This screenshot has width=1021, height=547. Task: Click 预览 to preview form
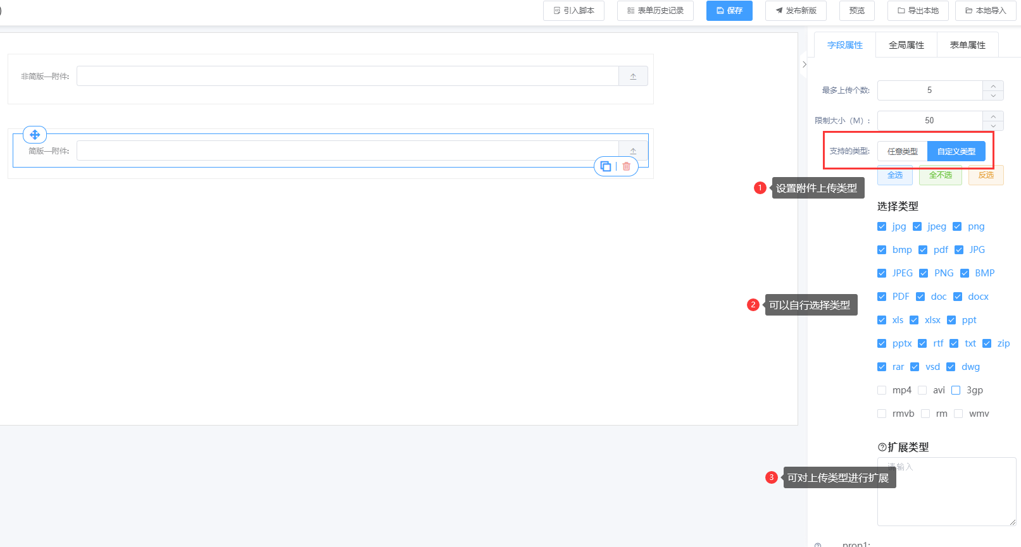[x=857, y=11]
